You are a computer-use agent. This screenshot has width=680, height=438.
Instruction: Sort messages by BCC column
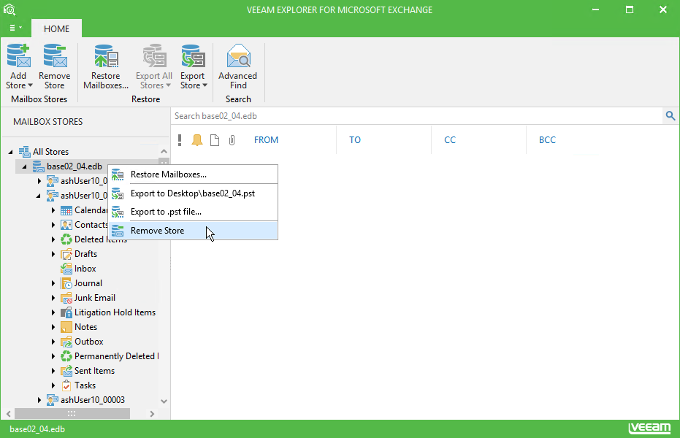(547, 140)
